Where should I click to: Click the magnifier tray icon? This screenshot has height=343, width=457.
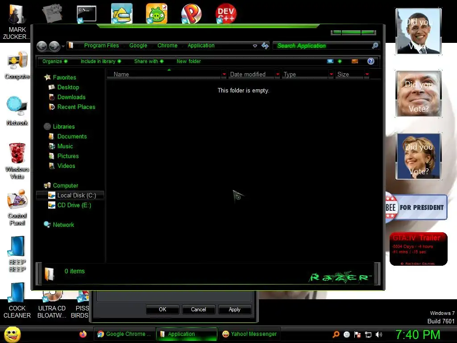click(x=336, y=335)
